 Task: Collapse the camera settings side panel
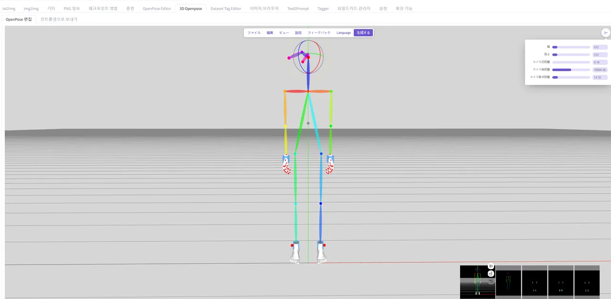606,32
